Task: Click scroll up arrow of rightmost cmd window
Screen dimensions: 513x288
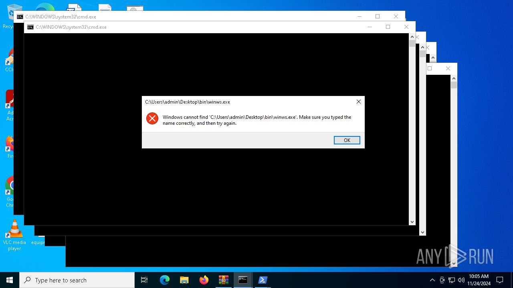Action: click(x=454, y=78)
